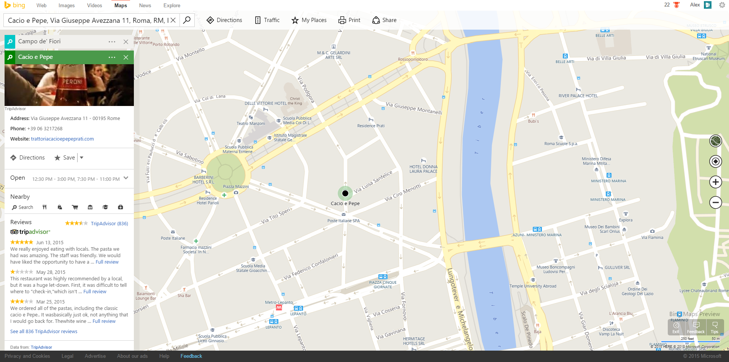
Task: Exit the Bing Maps Preview
Action: click(676, 327)
